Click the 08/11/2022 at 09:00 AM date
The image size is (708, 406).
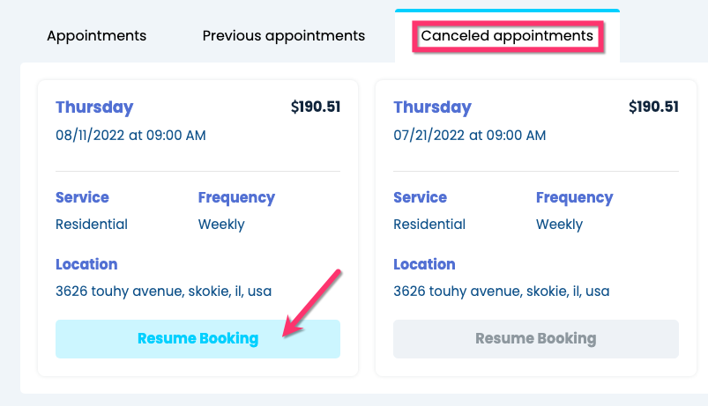130,136
